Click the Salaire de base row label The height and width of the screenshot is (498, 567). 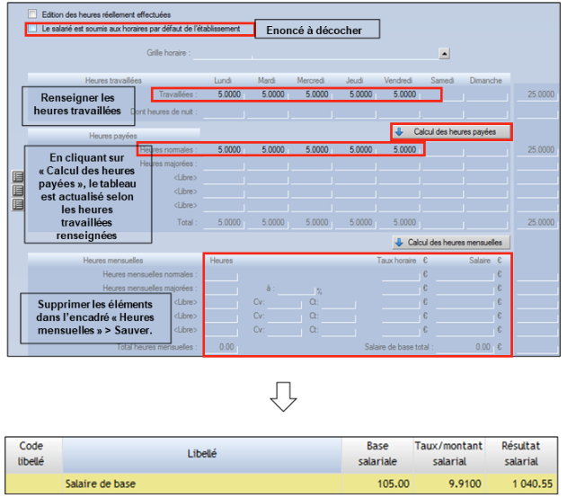(x=101, y=484)
